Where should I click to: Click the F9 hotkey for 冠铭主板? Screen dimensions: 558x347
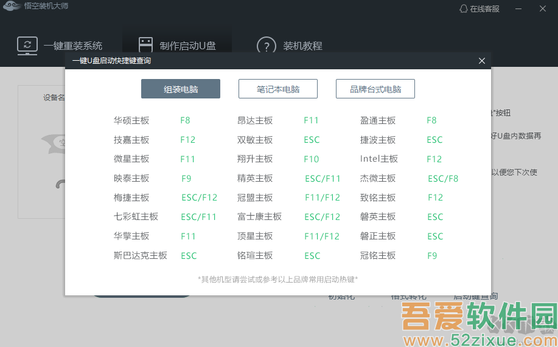tap(432, 256)
